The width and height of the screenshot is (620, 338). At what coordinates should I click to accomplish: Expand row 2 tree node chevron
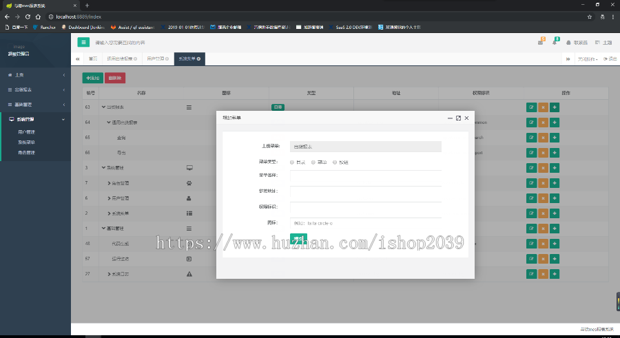[109, 213]
